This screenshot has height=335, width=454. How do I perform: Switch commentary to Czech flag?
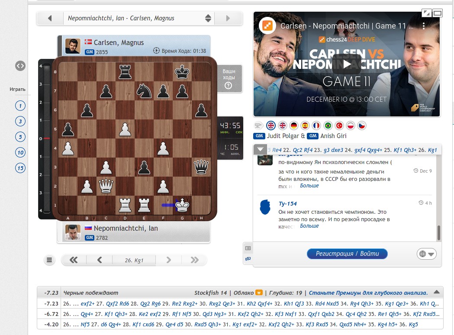click(362, 126)
